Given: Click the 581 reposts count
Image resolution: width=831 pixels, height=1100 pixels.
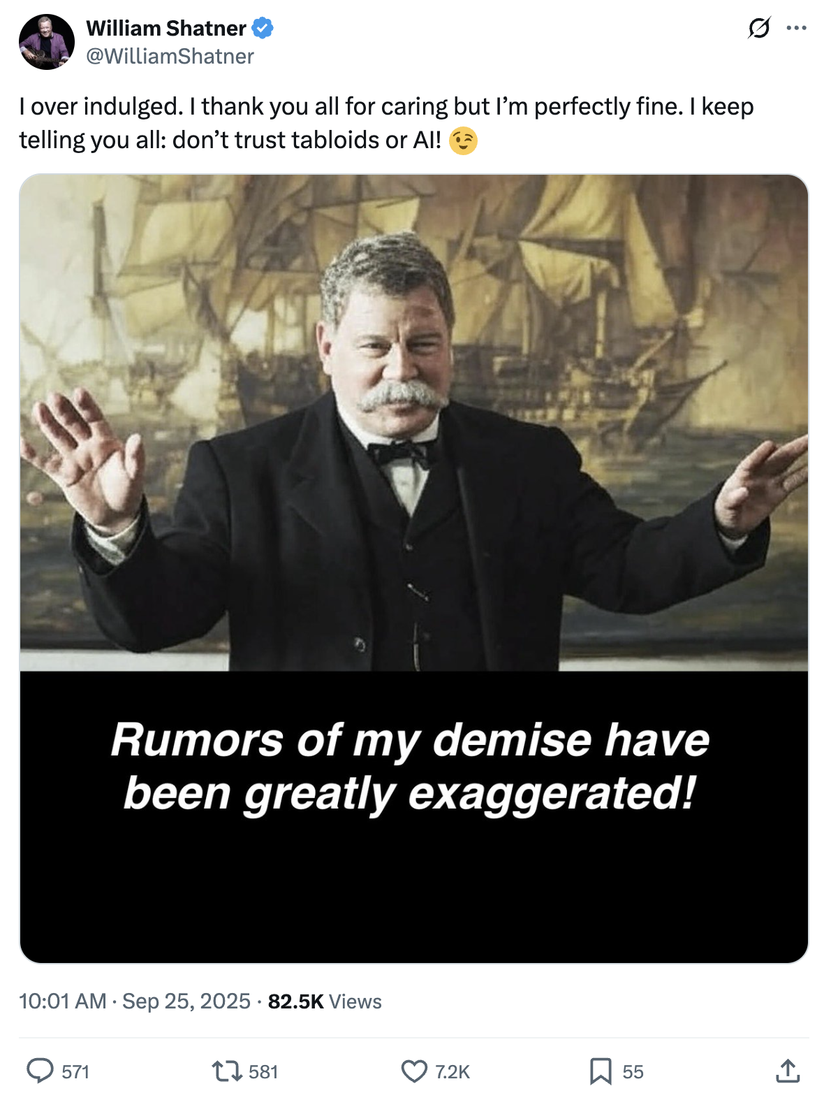Looking at the screenshot, I should pyautogui.click(x=263, y=1071).
